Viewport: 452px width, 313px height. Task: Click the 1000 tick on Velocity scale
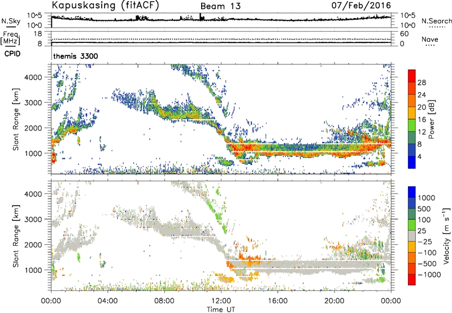(x=427, y=198)
